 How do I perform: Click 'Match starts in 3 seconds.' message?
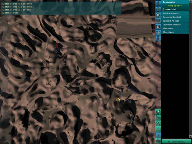[17, 4]
